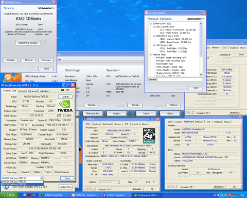Click Change button under Settings
The height and width of the screenshot is (198, 247).
(x=92, y=105)
